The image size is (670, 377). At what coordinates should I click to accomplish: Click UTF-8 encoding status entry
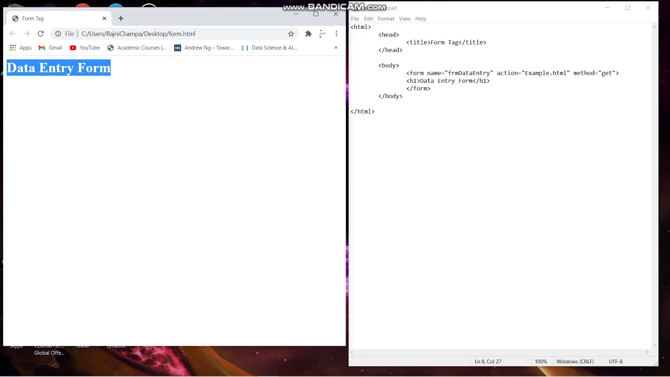coord(616,362)
